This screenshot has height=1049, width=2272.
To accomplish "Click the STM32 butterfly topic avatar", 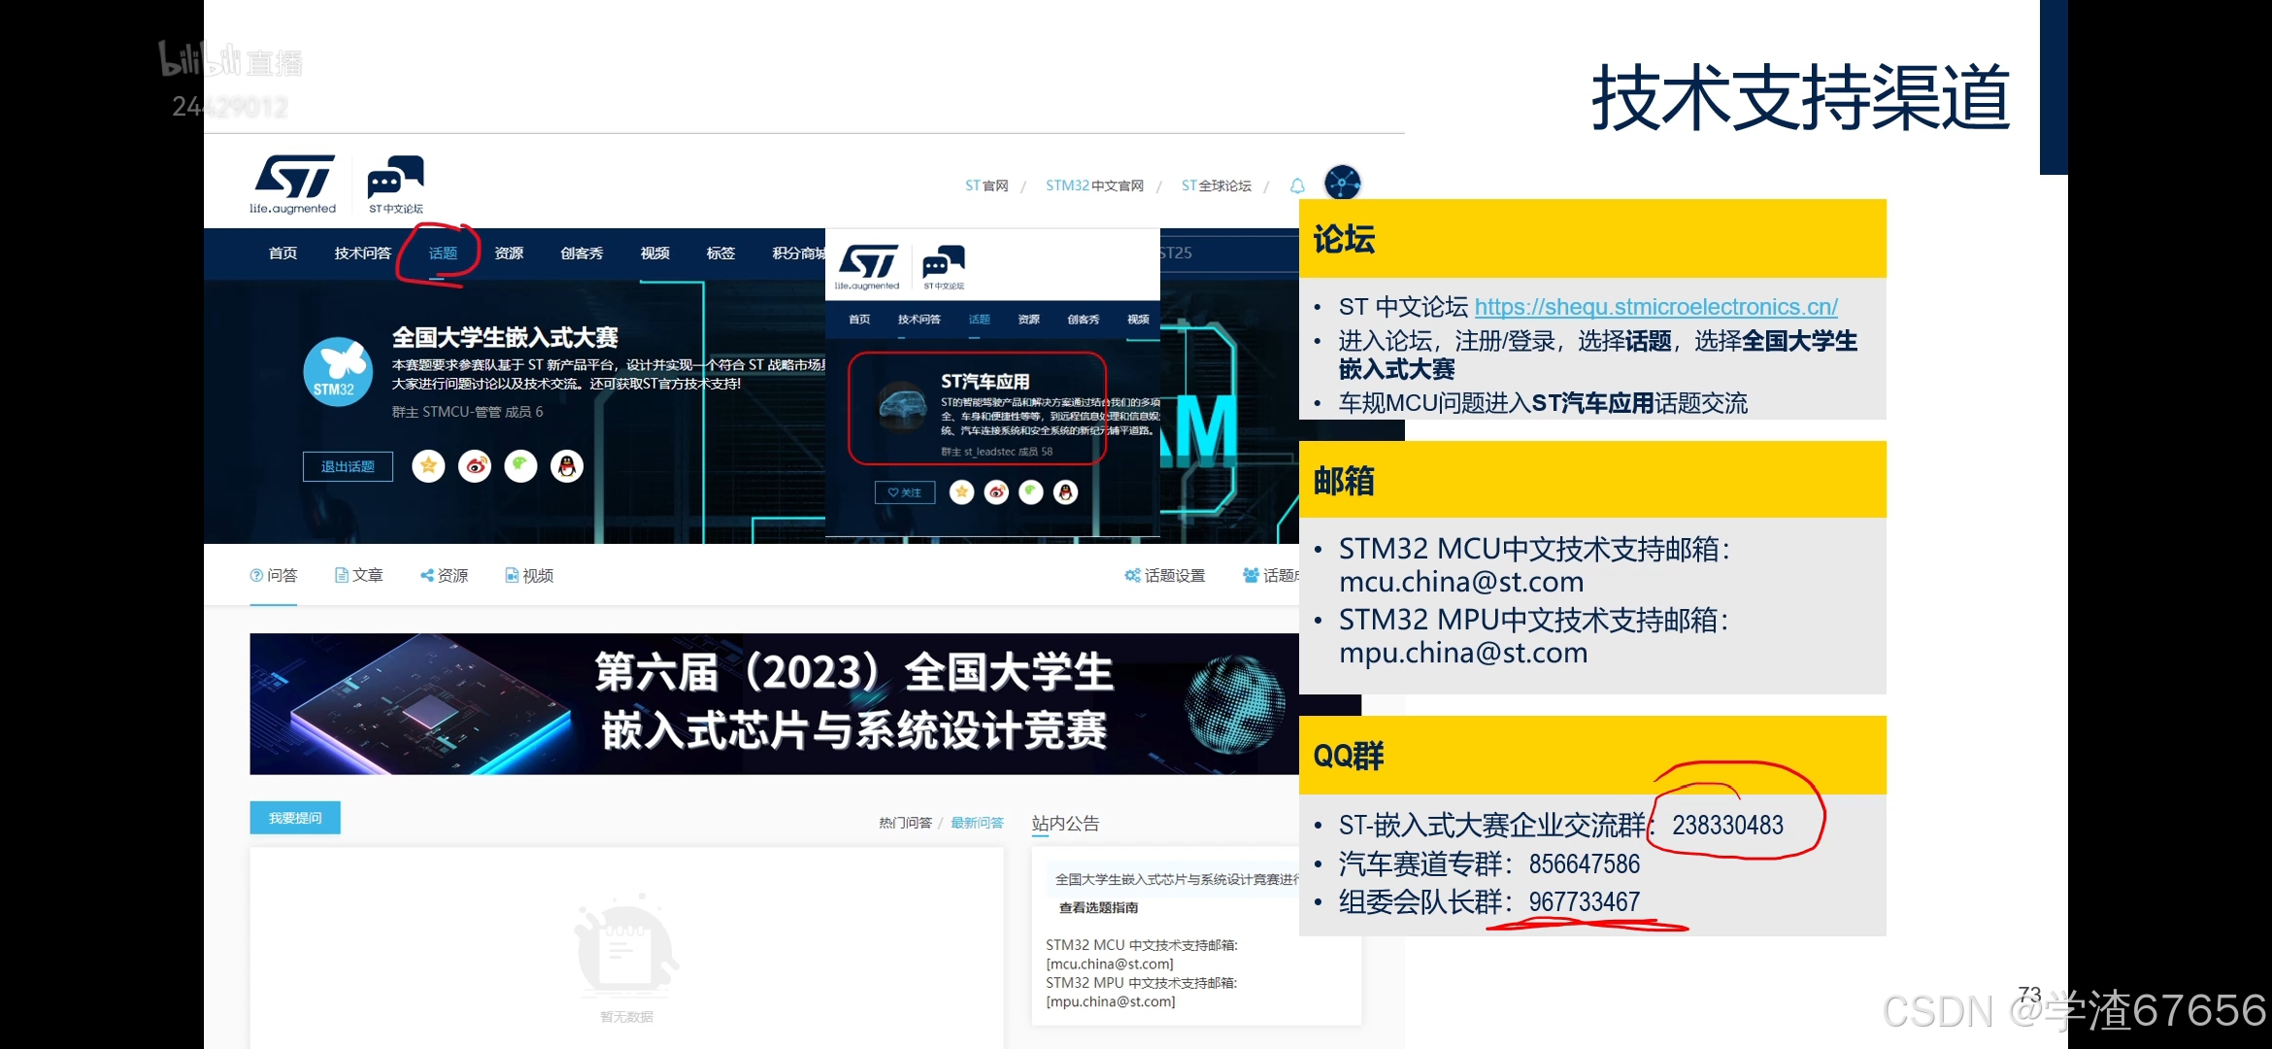I will [x=337, y=372].
